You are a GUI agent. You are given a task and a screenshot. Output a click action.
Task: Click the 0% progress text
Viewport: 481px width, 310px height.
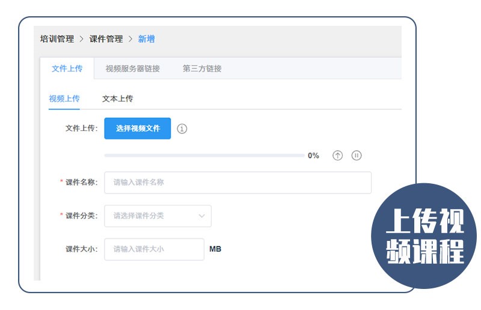313,156
